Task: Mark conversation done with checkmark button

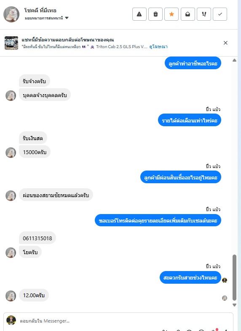Action: coord(220,14)
